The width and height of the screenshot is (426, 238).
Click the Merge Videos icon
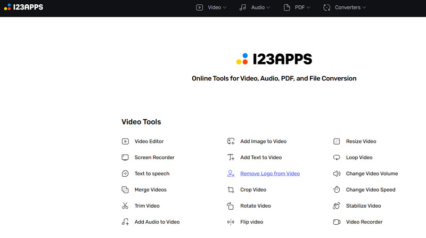[125, 190]
